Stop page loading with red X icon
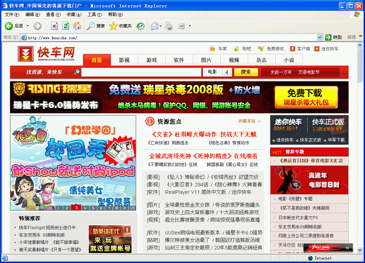Screen dimensions: 365x263 [x=54, y=26]
